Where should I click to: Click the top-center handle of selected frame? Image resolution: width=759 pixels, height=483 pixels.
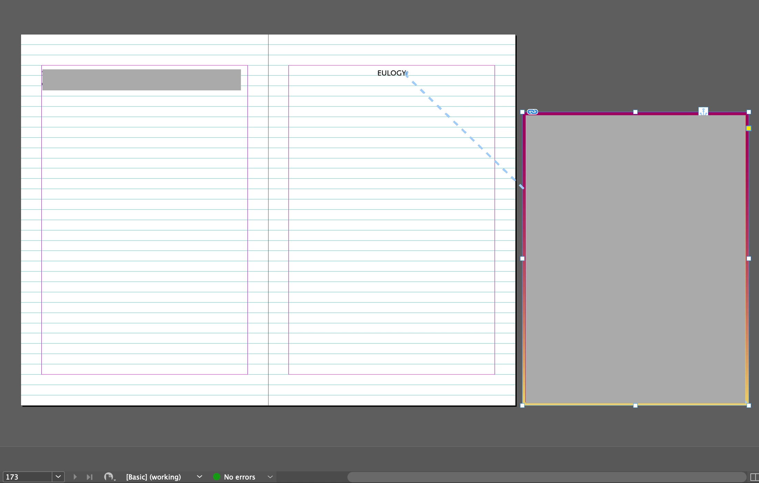(635, 112)
